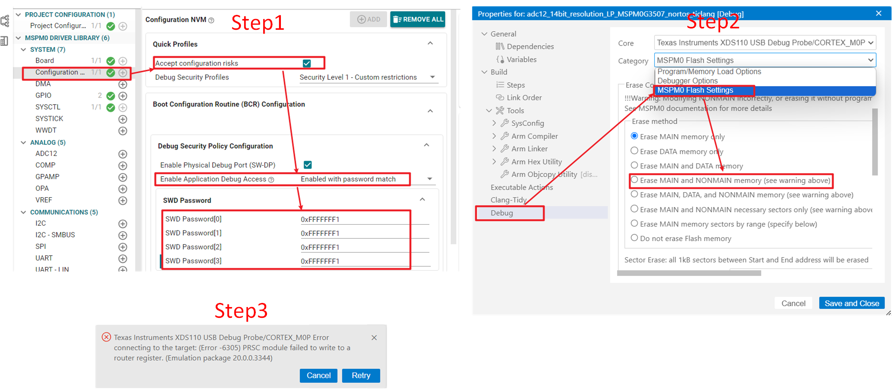Add an SPI module instance

click(123, 247)
